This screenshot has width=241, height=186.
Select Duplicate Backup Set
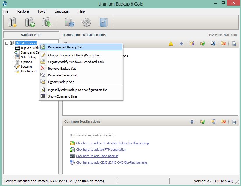point(81,75)
